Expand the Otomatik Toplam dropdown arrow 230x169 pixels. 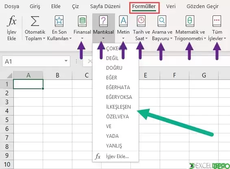tap(44, 39)
